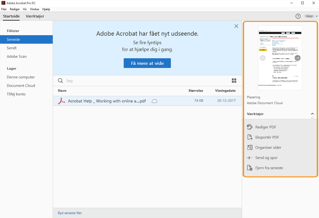Click the next page arrow on preview
This screenshot has width=319, height=218.
tap(297, 58)
